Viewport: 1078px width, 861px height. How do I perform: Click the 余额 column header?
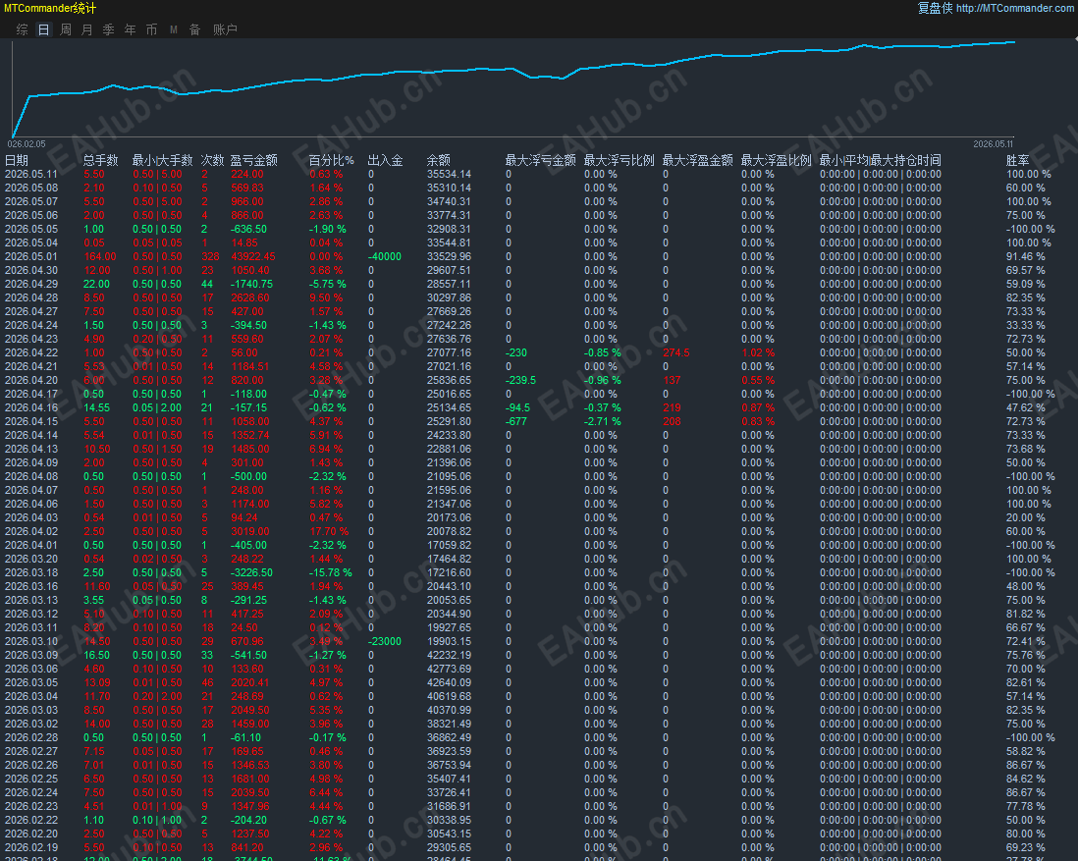point(439,160)
